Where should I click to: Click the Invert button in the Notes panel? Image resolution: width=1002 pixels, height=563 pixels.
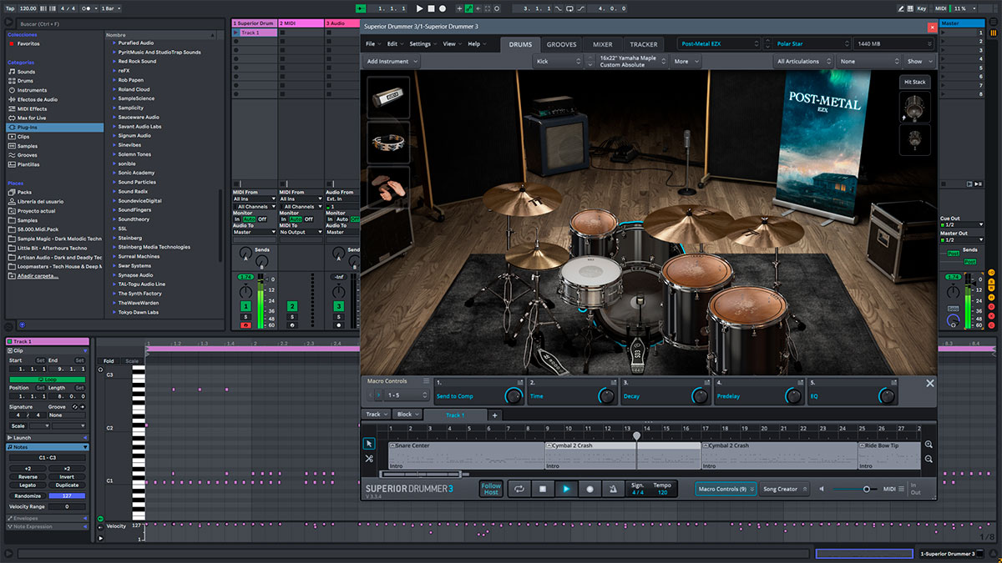pos(67,477)
